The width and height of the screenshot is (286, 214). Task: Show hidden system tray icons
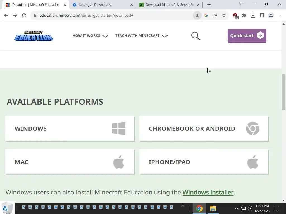click(x=236, y=208)
